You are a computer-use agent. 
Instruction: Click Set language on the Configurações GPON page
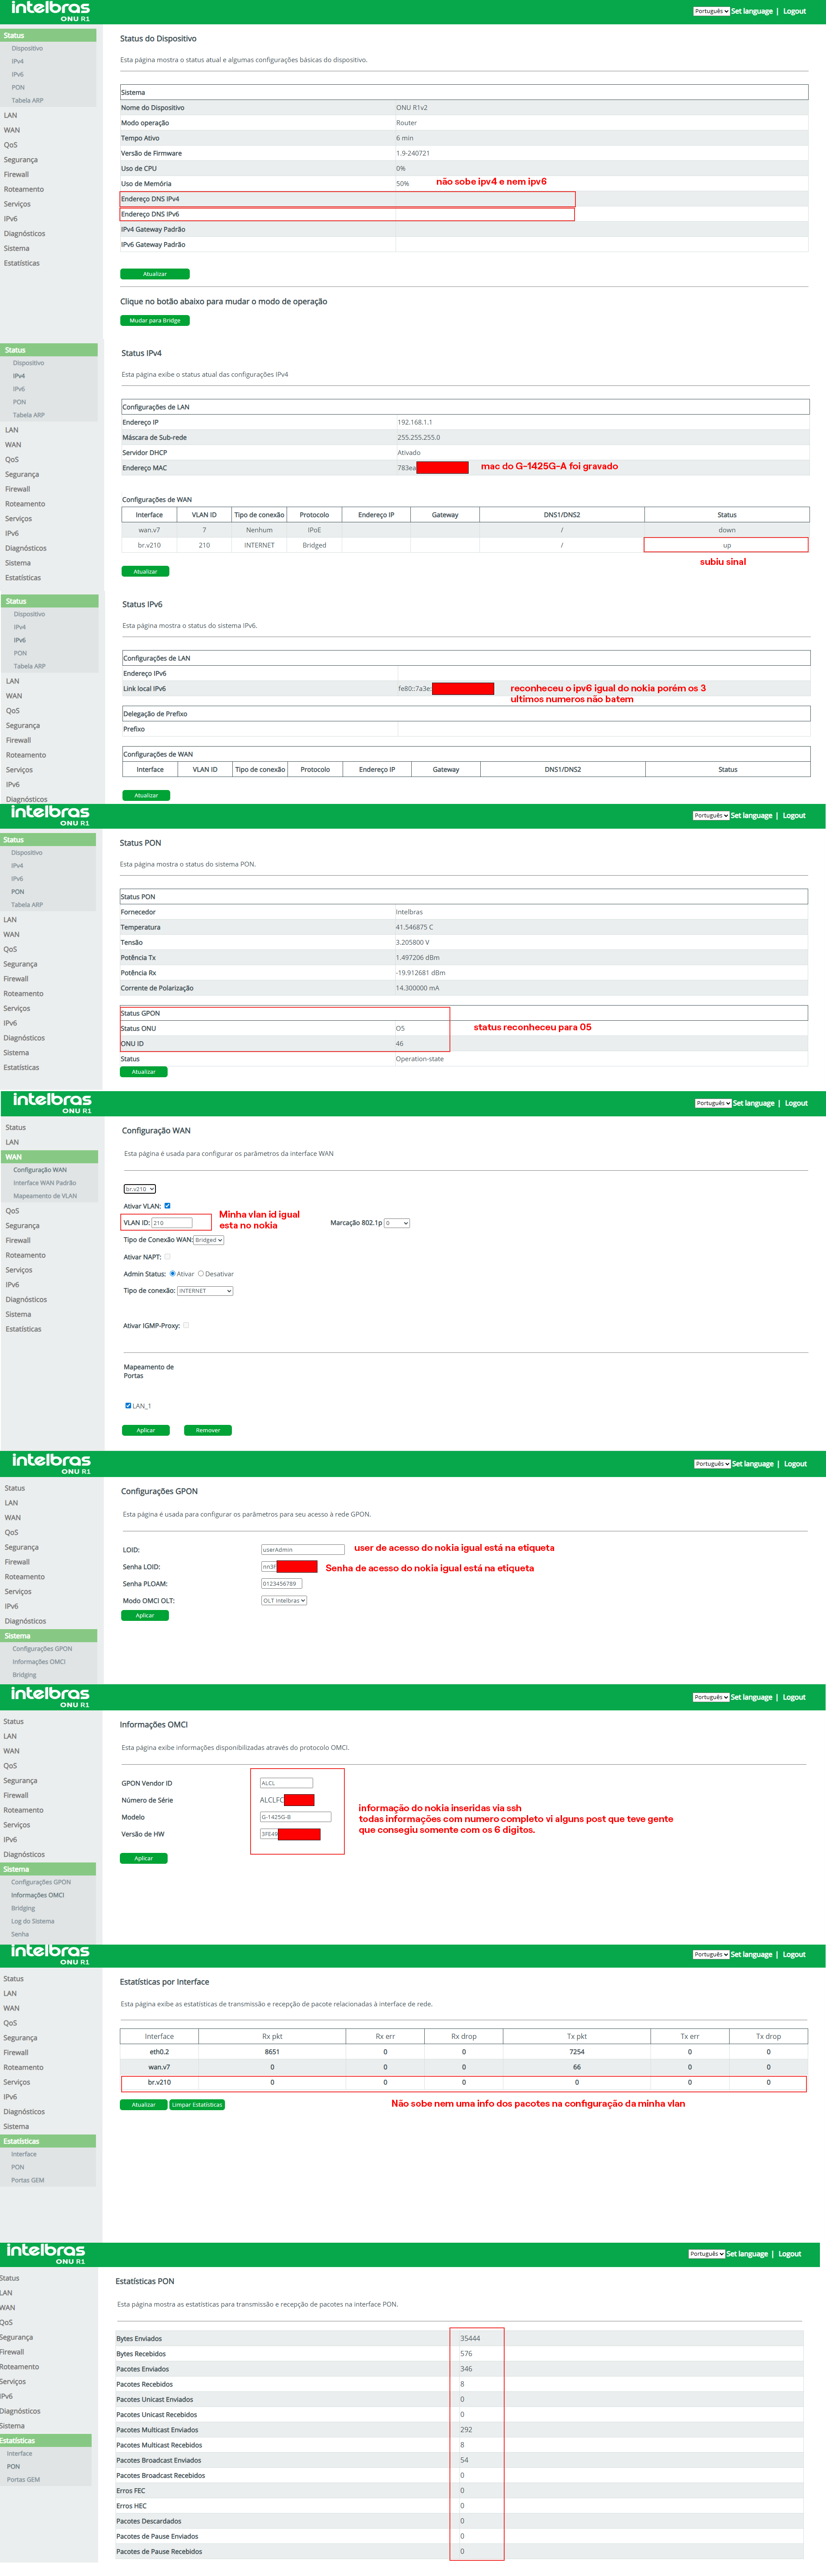click(753, 1464)
